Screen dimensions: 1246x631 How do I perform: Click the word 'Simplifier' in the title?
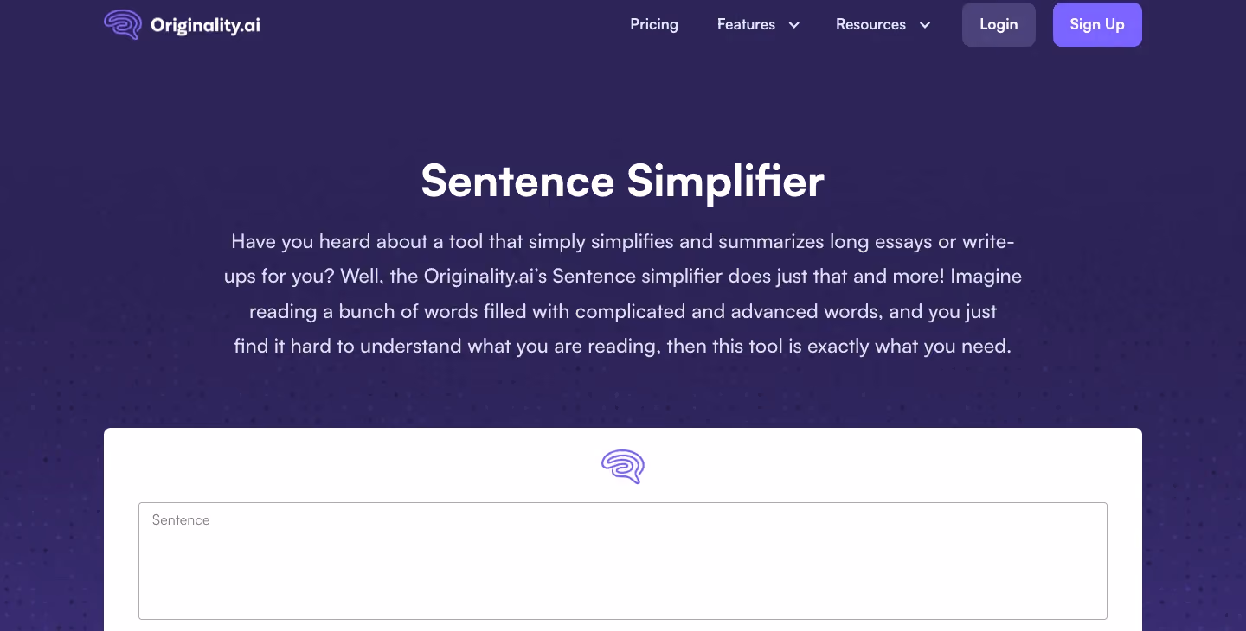(x=726, y=182)
